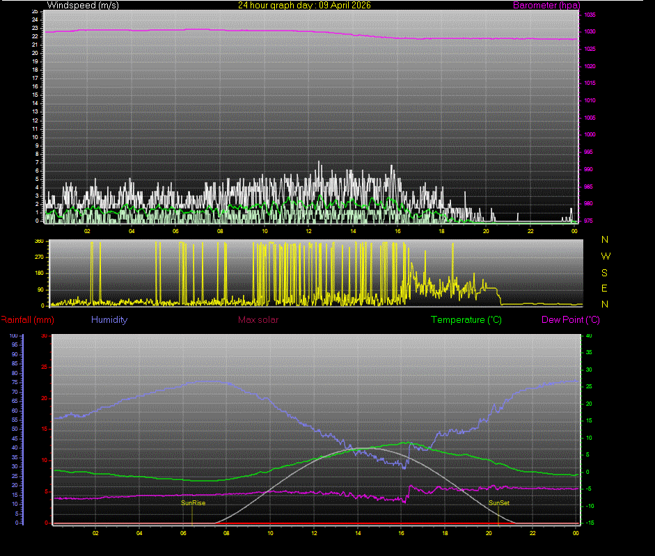The height and width of the screenshot is (556, 655).
Task: Click the 12 o'clock tick on the bottom timeline
Action: pos(313,533)
